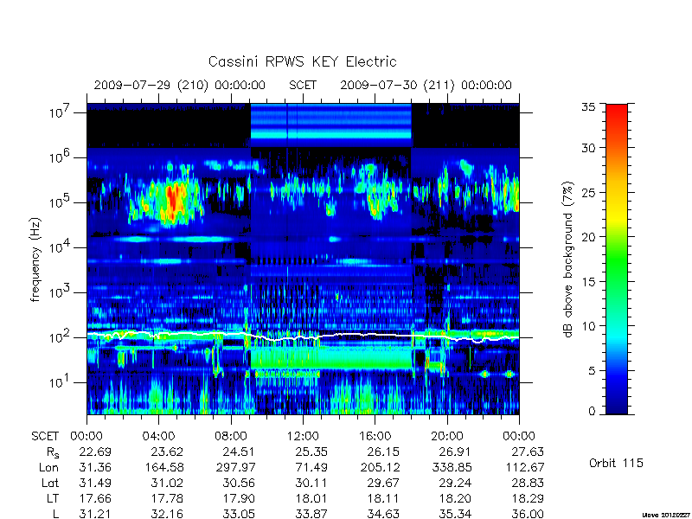Viewport: 692px width, 519px height.
Task: Select the 12:00 time tick label
Action: pyautogui.click(x=303, y=436)
